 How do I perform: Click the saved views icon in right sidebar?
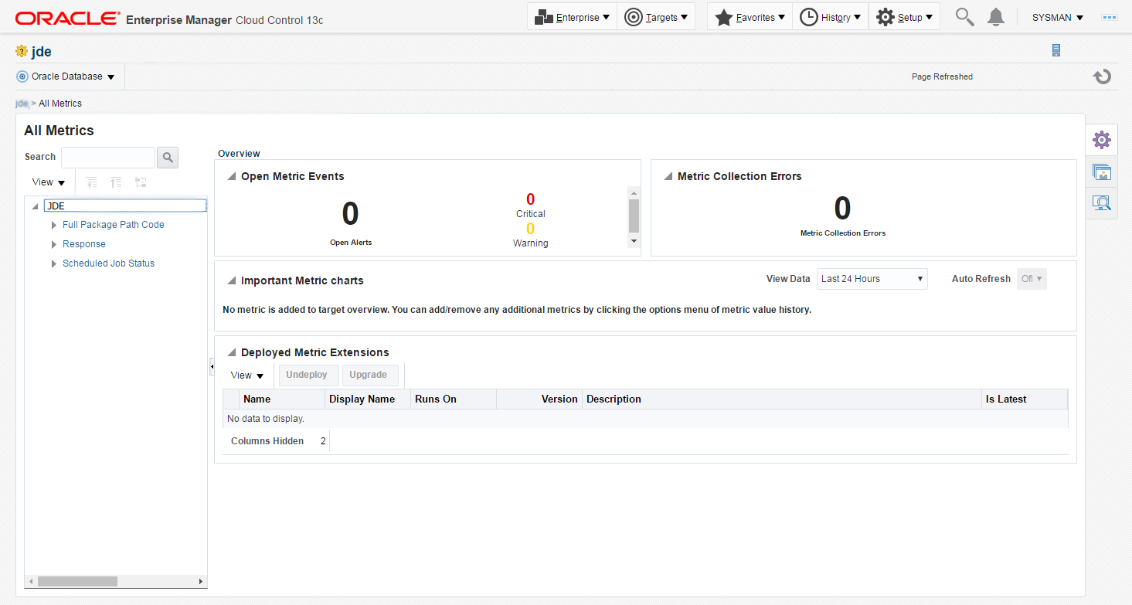[x=1102, y=172]
